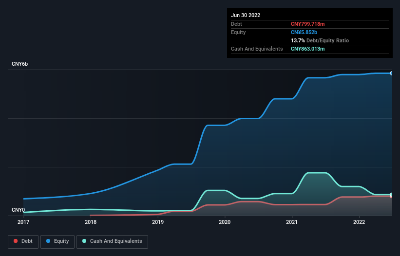Click the CN¥799.718m debt value
Image resolution: width=400 pixels, height=256 pixels.
pyautogui.click(x=307, y=24)
